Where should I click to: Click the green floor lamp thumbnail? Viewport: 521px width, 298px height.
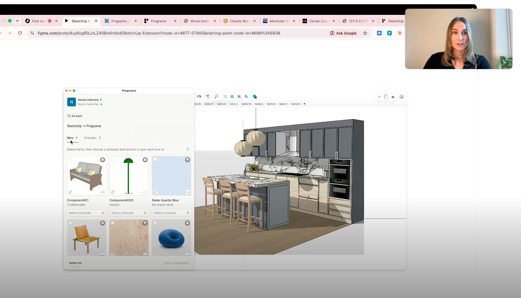tap(129, 176)
